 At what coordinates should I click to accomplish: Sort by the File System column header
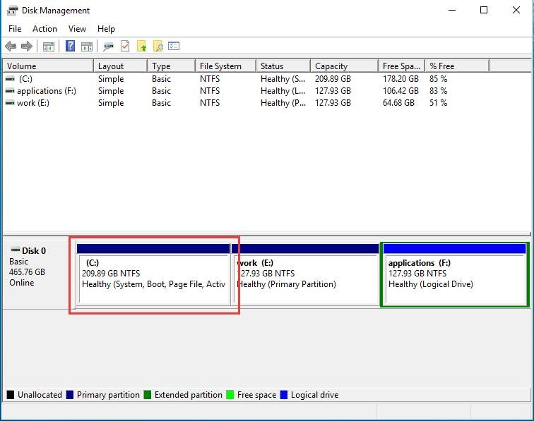tap(225, 66)
